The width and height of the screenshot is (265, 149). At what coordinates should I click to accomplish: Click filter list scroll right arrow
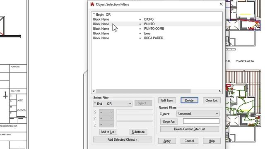(x=220, y=91)
